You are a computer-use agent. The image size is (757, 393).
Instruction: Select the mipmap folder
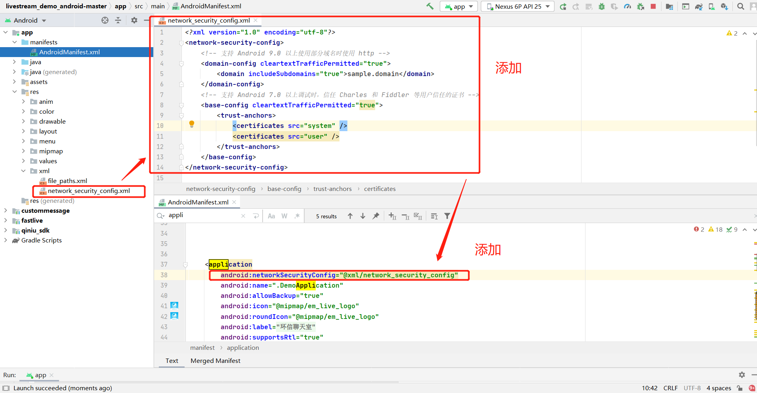tap(51, 151)
